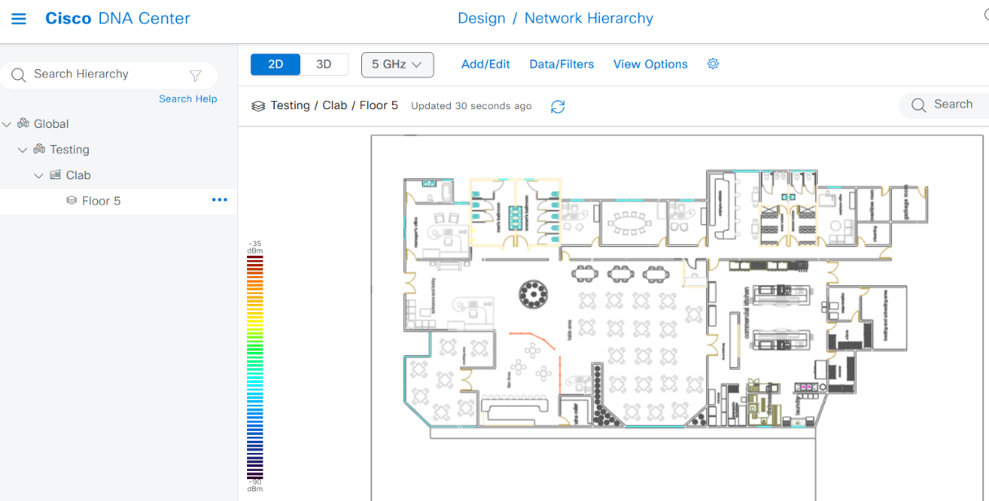Select the Global label in the tree
The height and width of the screenshot is (501, 989).
tap(51, 124)
